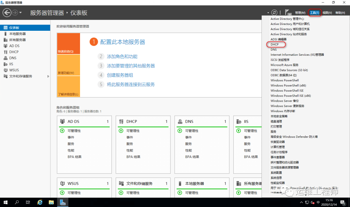Image resolution: width=350 pixels, height=207 pixels.
Task: Select 所有服务器 in the sidebar
Action: pos(25,40)
